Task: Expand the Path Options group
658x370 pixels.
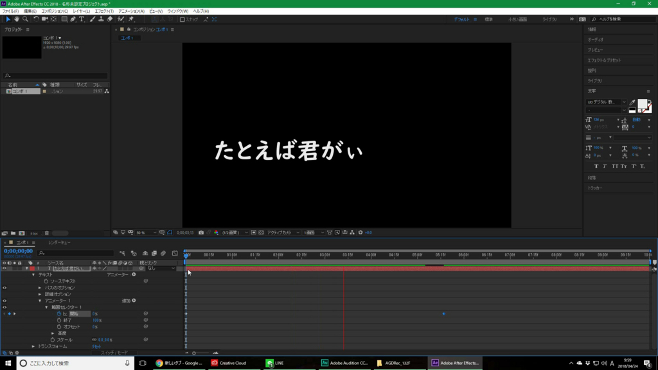Action: 40,288
